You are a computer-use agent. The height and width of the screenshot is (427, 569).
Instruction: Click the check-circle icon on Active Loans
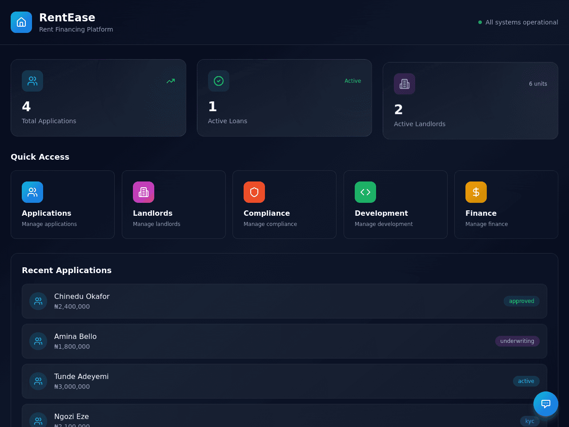click(219, 81)
